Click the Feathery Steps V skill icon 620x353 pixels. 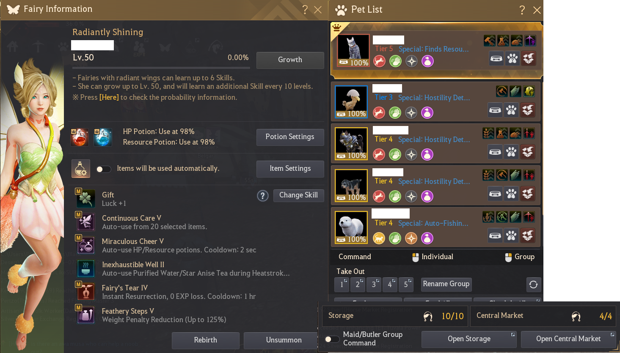85,315
